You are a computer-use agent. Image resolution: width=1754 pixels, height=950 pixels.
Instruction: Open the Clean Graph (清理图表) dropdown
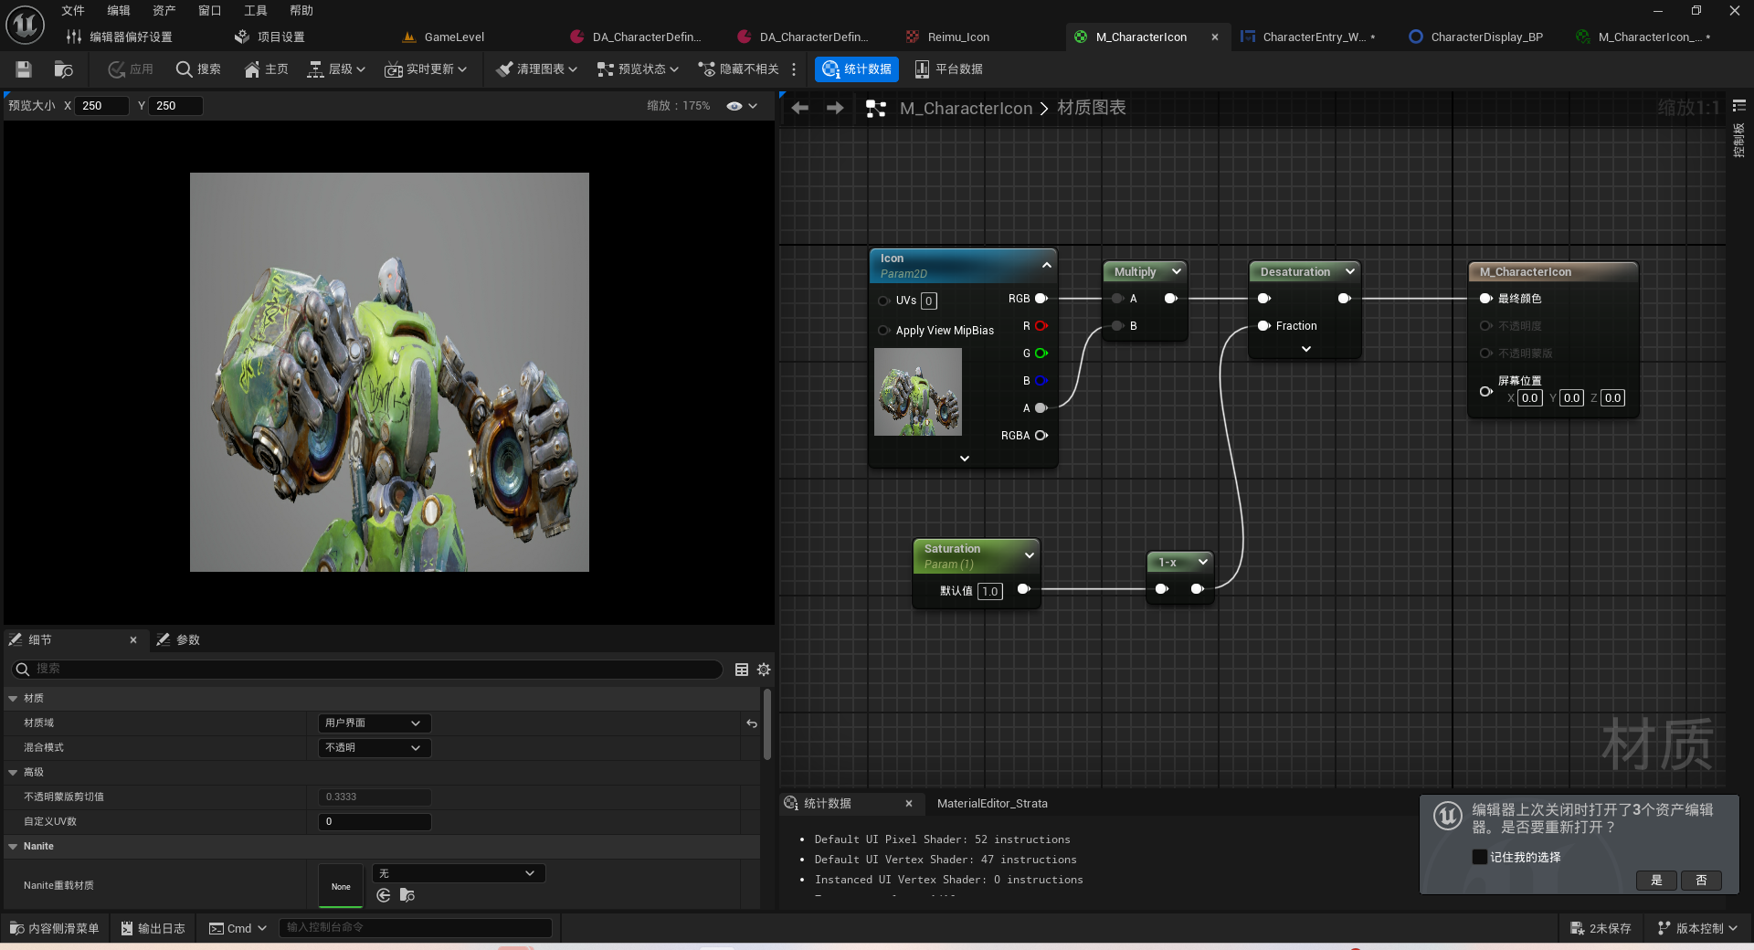tap(537, 69)
